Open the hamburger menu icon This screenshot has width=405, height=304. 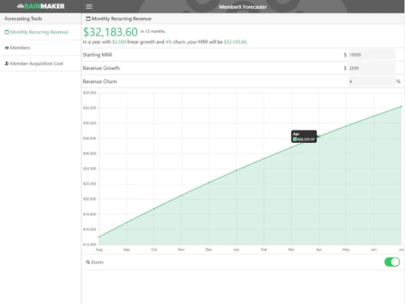tap(89, 7)
